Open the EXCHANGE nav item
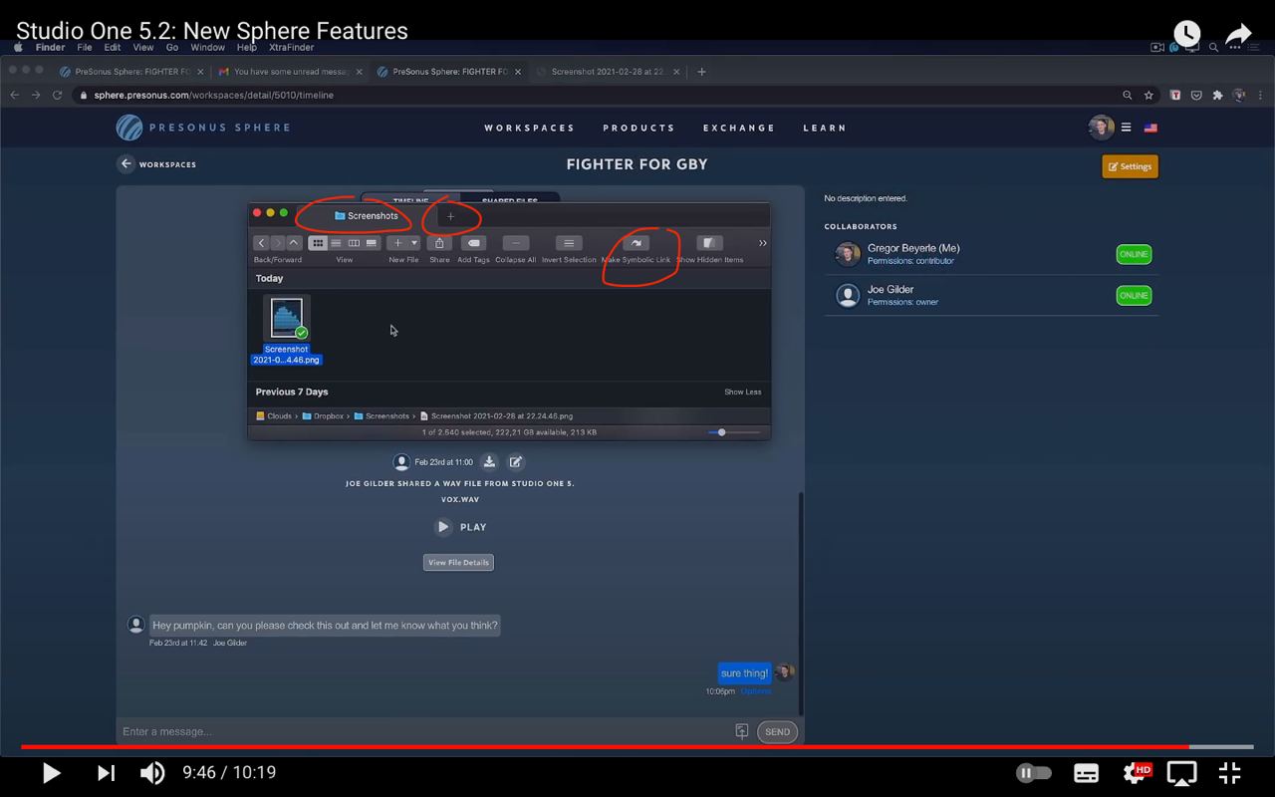1275x797 pixels. [x=739, y=128]
